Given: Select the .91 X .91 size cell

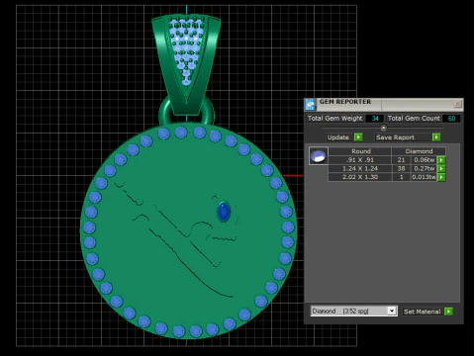Looking at the screenshot, I should click(360, 160).
